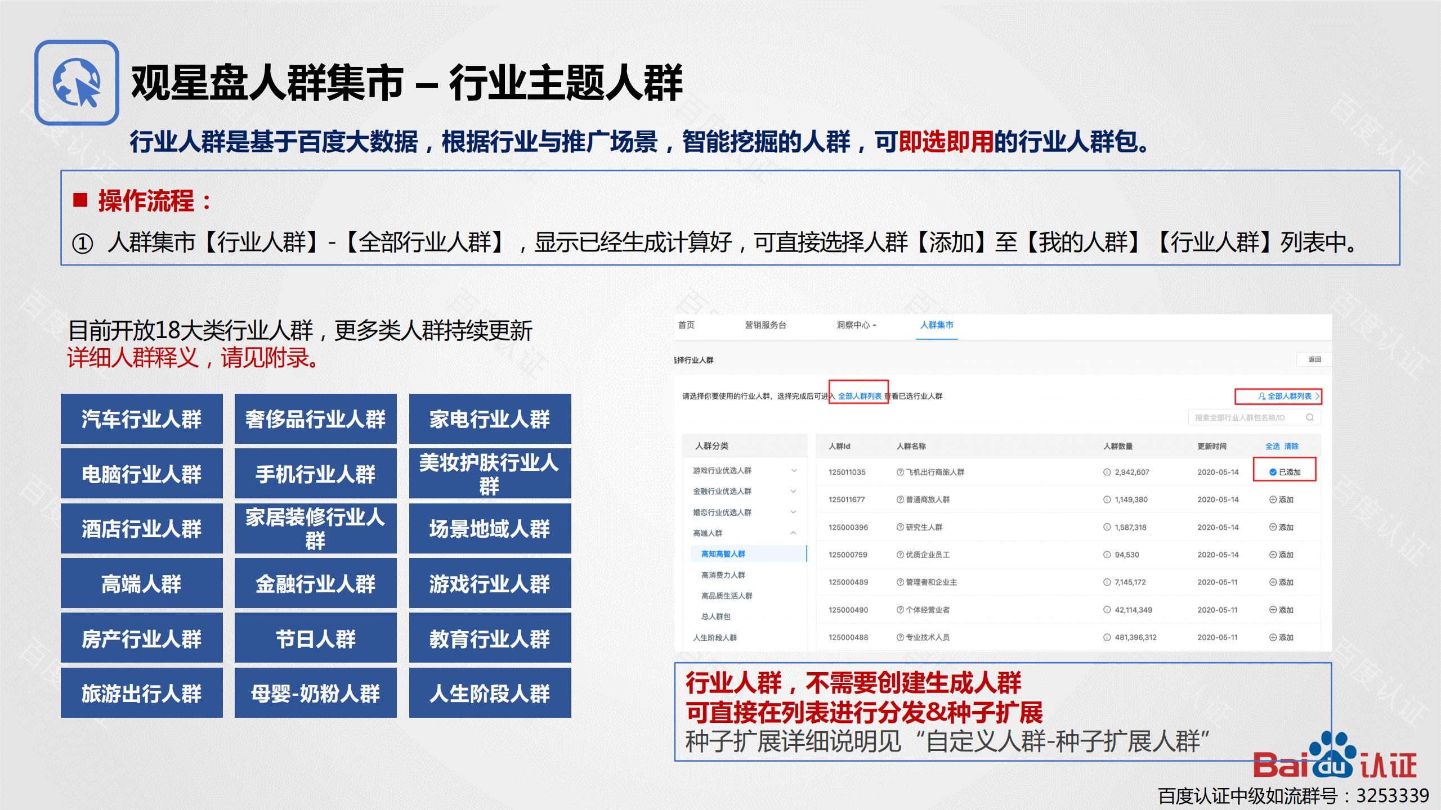Select 总人群包 in category tree
The width and height of the screenshot is (1441, 810).
tap(715, 616)
